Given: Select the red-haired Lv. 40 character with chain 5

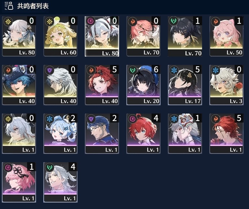Looking at the screenshot, I should (102, 85).
